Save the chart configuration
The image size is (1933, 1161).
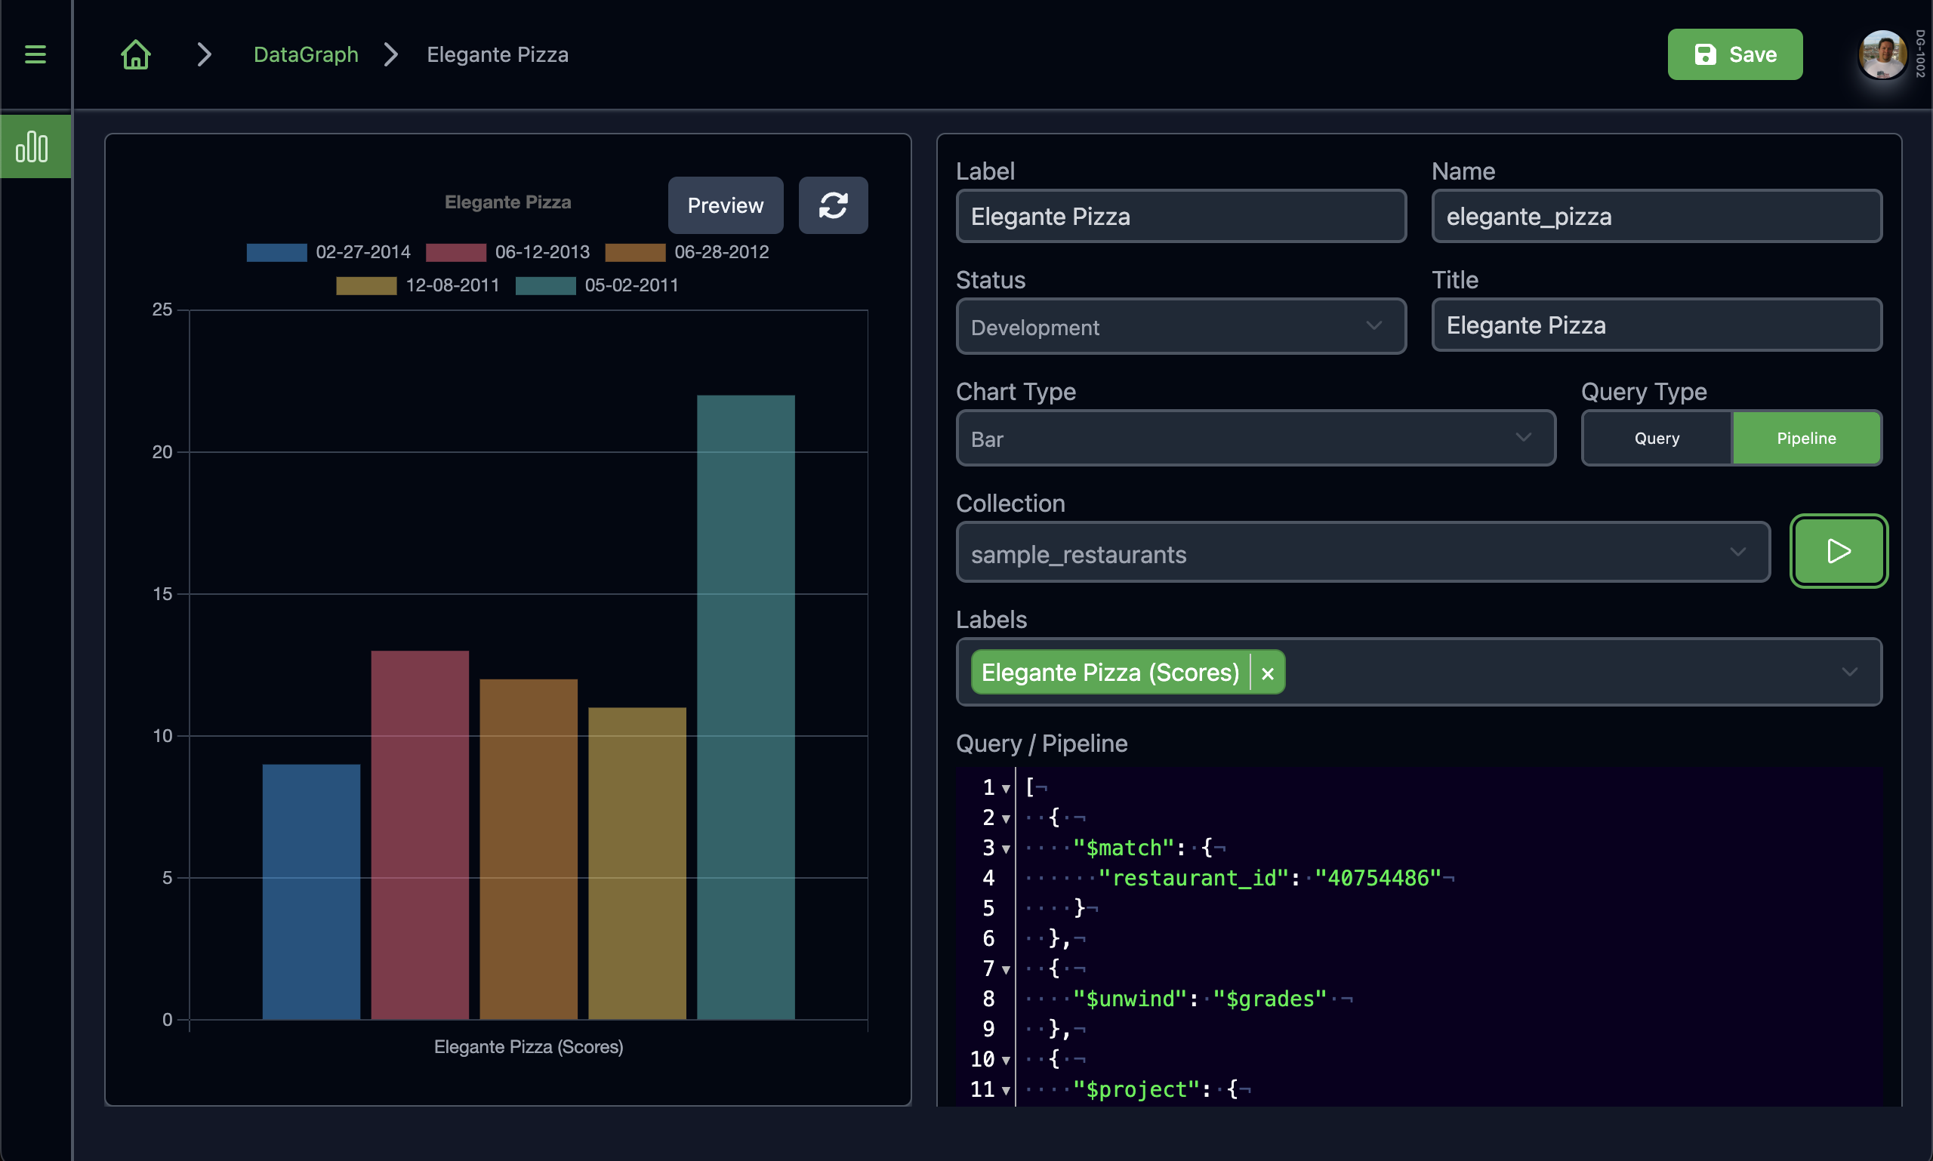1735,54
